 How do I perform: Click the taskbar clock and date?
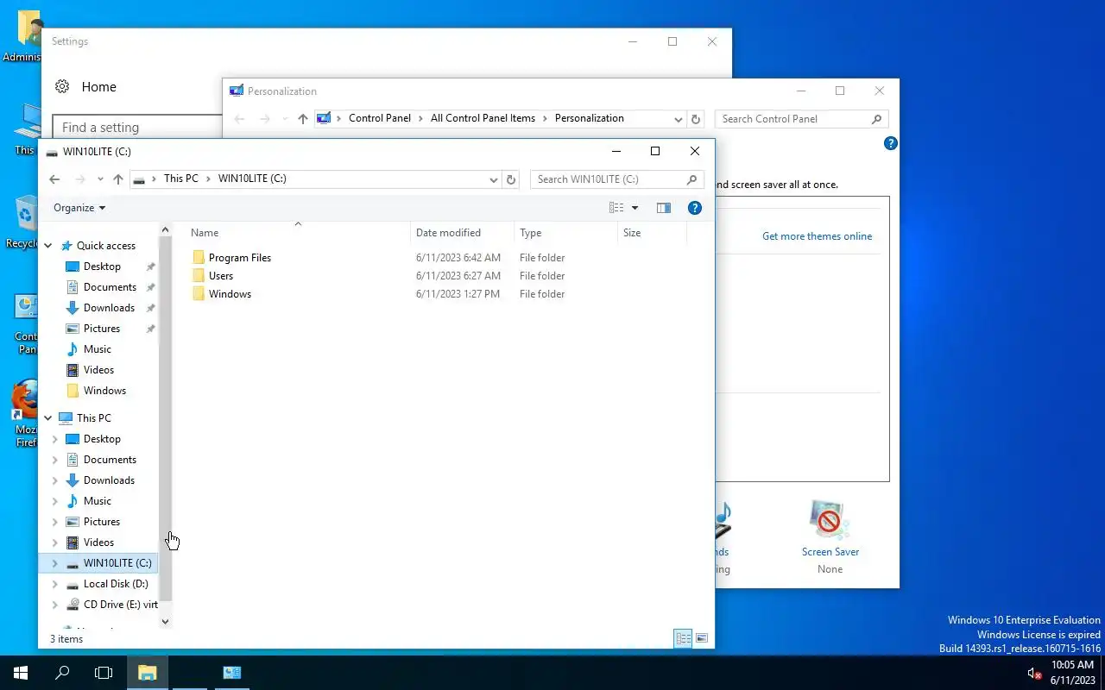point(1072,673)
